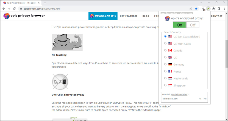Screen dimensions: 228x121
Task: Close the Epic Privacy Browser tab
Action: [x=38, y=3]
